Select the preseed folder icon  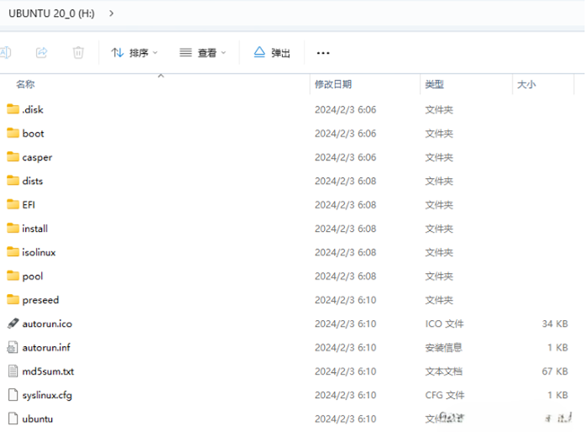coord(13,300)
